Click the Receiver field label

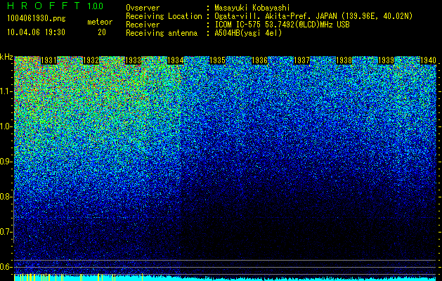click(x=143, y=25)
